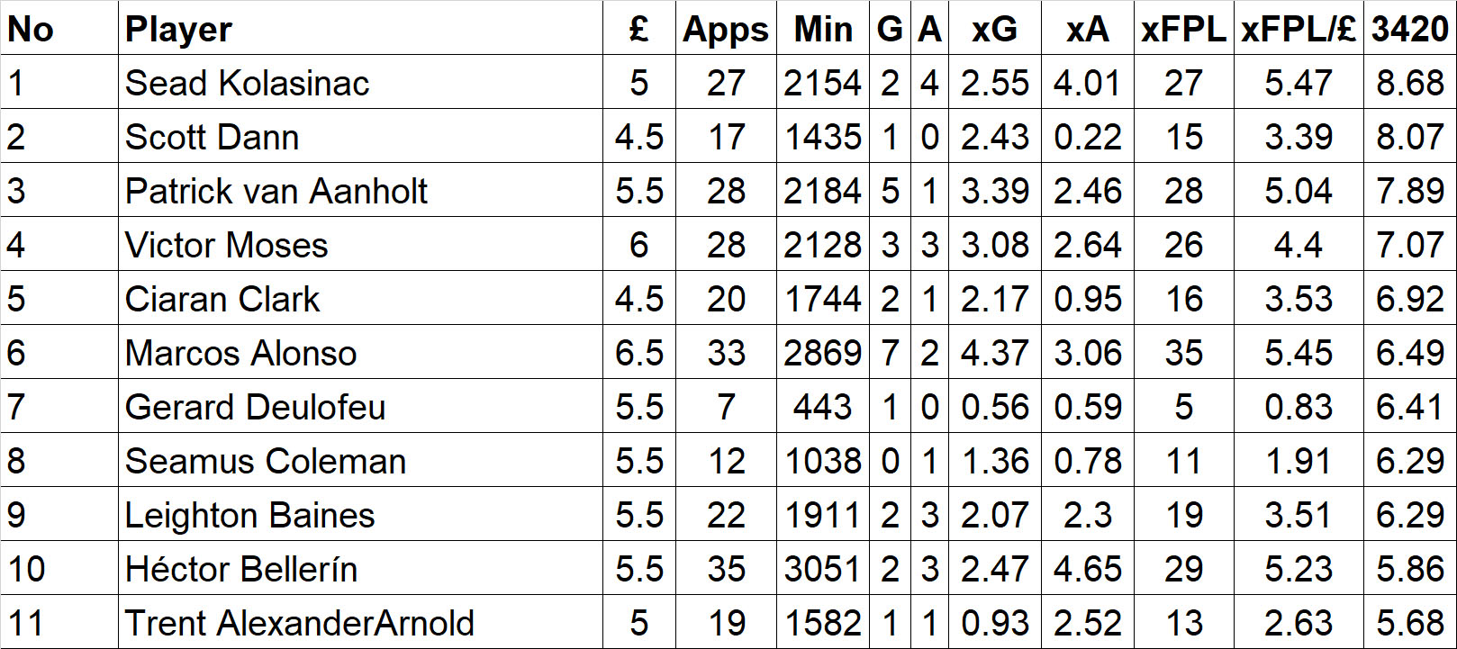Screen dimensions: 1457x649
Task: Select the xA value 4.65
Action: pyautogui.click(x=1087, y=568)
